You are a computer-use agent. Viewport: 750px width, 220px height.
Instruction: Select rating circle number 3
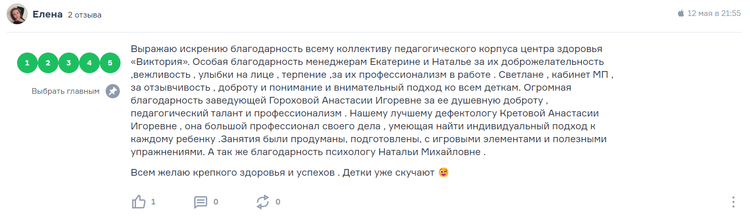tap(68, 63)
